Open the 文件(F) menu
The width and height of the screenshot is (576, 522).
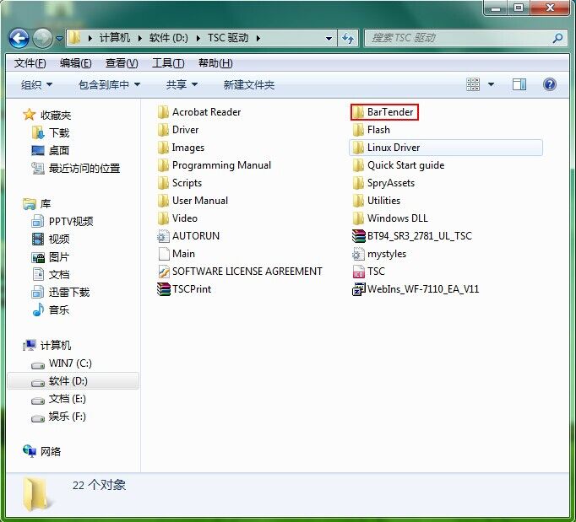(30, 63)
